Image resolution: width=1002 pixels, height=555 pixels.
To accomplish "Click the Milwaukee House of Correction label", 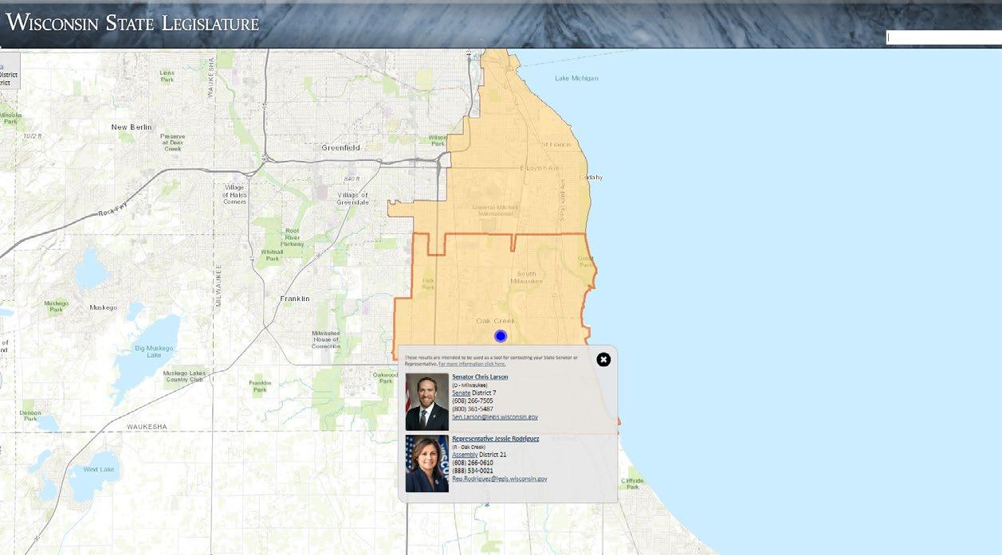I will (326, 339).
